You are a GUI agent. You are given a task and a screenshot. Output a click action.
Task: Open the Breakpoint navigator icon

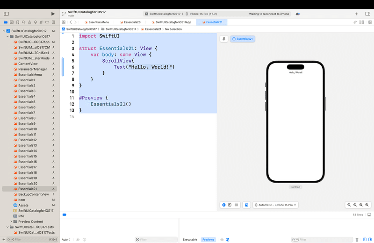click(47, 22)
